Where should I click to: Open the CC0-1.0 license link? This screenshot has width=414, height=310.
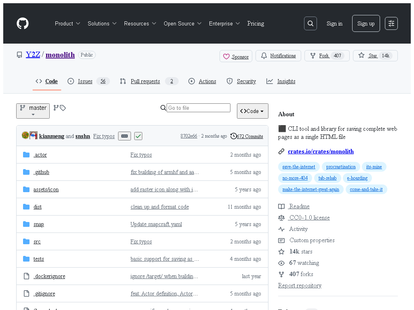click(x=309, y=218)
